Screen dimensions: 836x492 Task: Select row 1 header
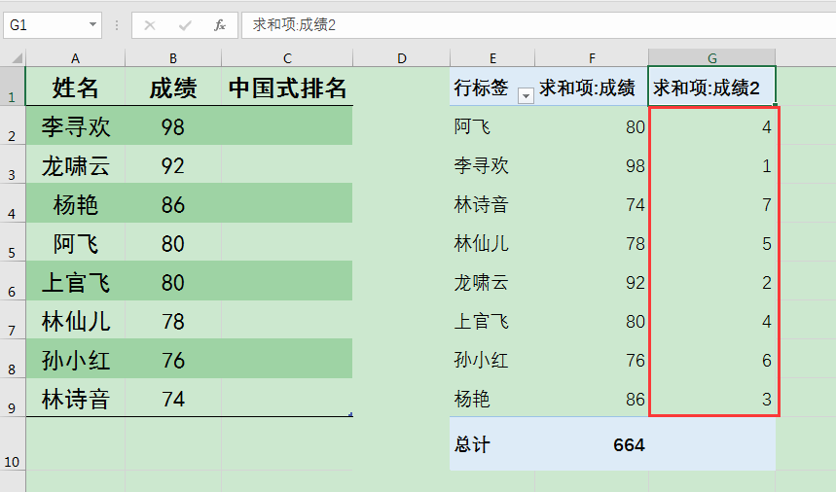click(13, 87)
